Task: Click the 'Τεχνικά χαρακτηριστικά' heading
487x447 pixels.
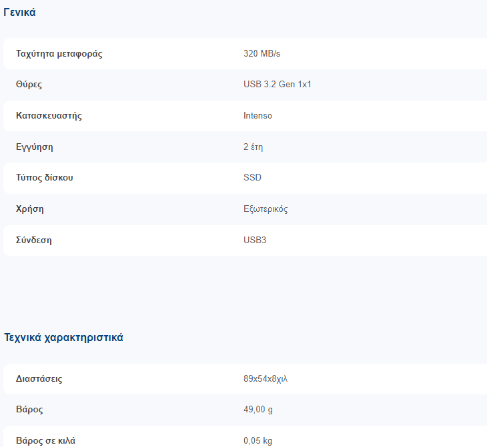Action: click(63, 338)
